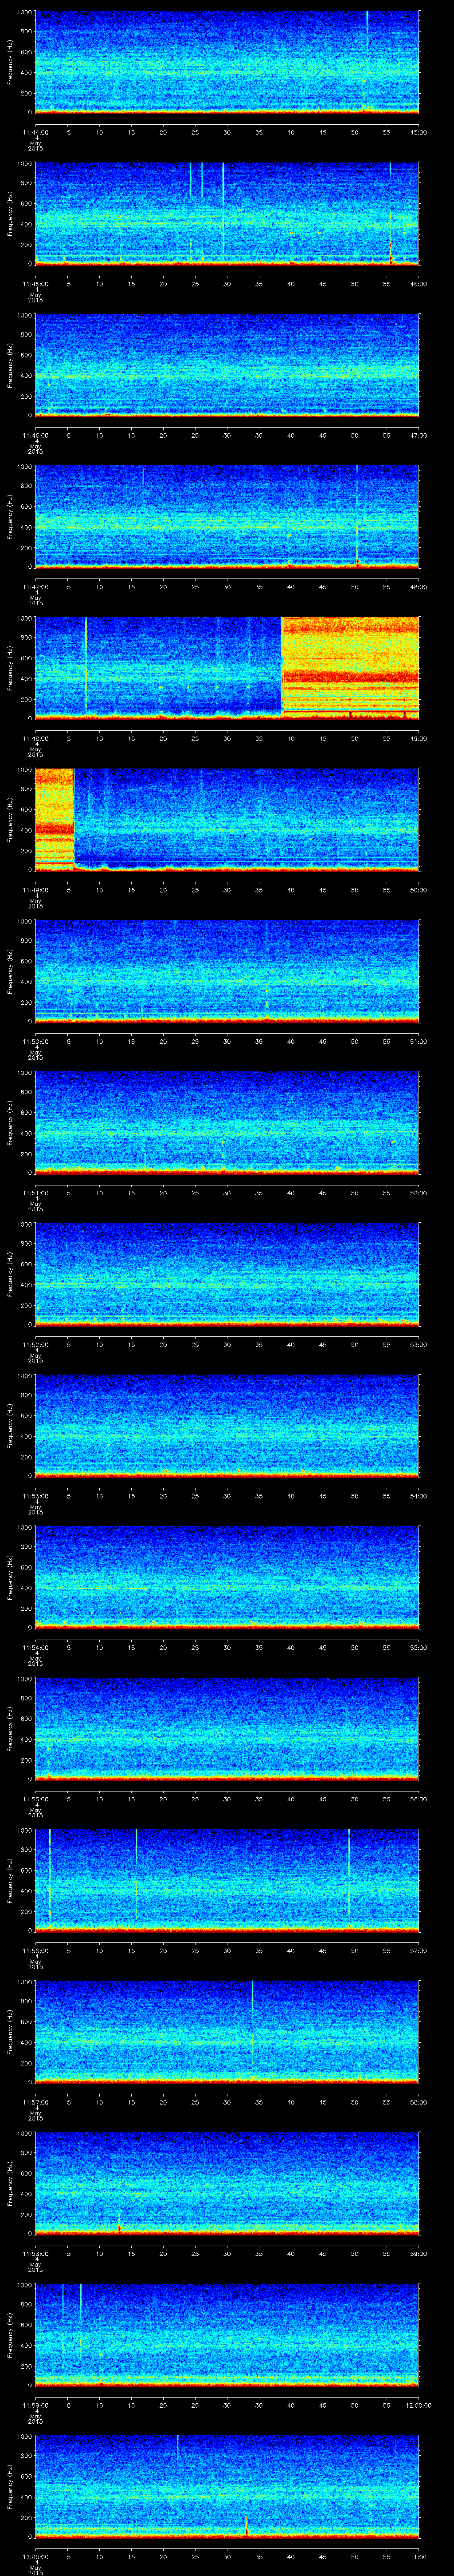
Task: Click the 53:00 end time label
Action: (418, 1344)
